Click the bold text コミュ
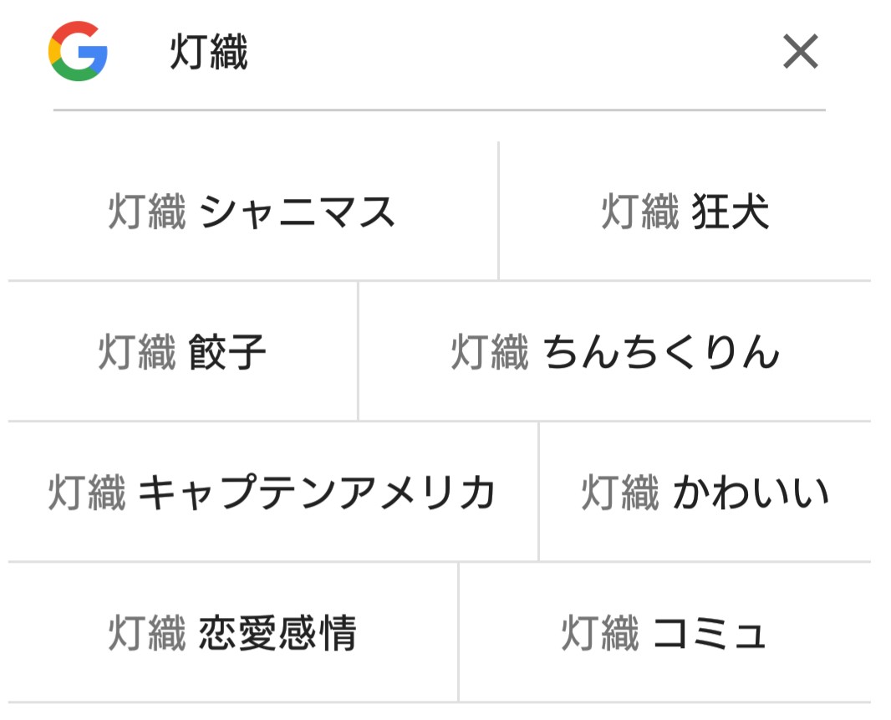This screenshot has height=720, width=891. tap(710, 632)
